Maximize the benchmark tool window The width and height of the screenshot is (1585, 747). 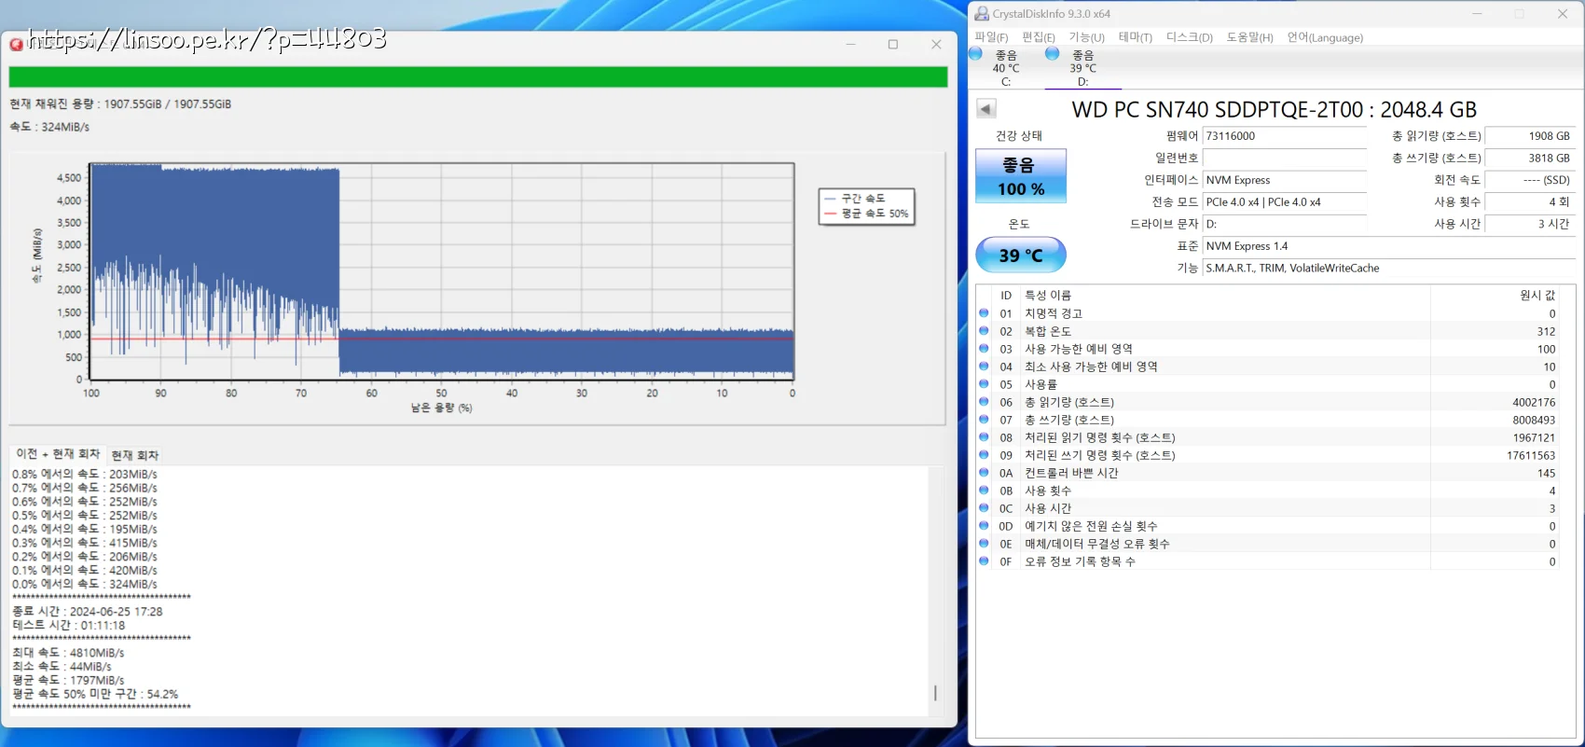click(893, 44)
